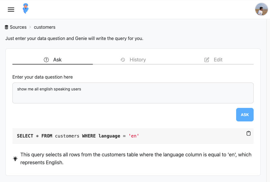Click the pencil icon on Edit tab
Screen dimensions: 270x182
point(207,60)
